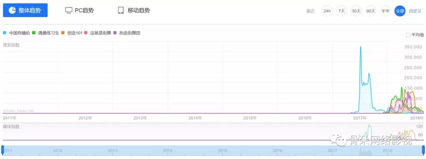Click the 偶像练习生 legend label
This screenshot has width=426, height=159.
pos(49,33)
